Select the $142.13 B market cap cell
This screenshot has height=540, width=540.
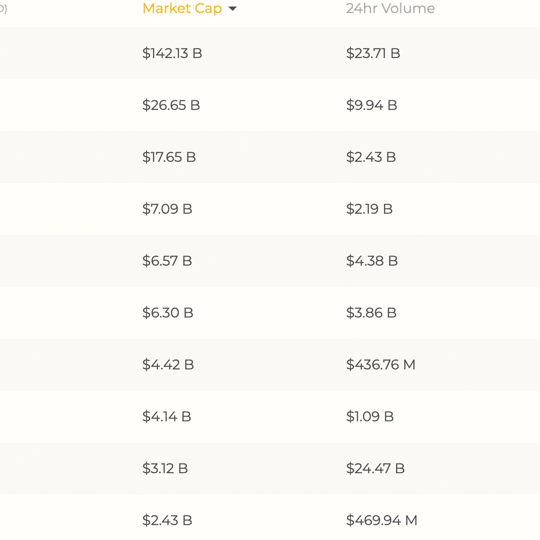[172, 53]
